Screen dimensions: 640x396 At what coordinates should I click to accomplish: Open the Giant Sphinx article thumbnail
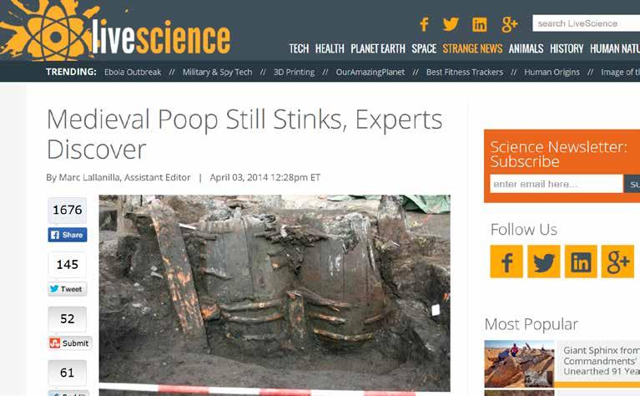point(519,363)
